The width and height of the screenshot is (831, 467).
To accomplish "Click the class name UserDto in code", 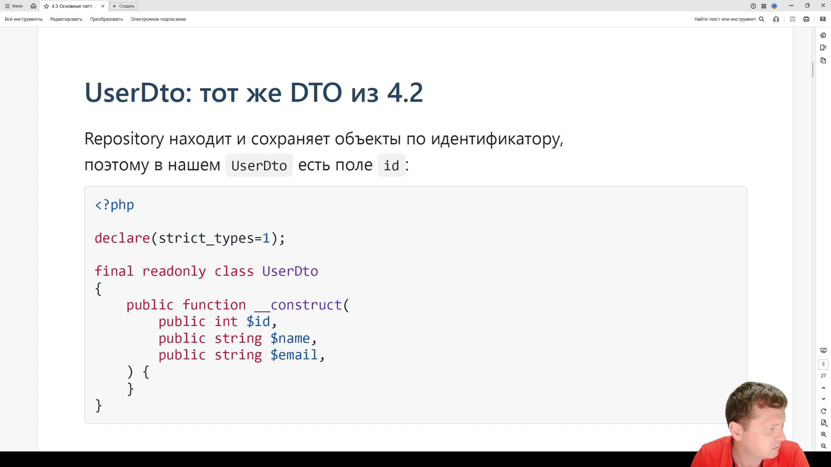I will [290, 271].
